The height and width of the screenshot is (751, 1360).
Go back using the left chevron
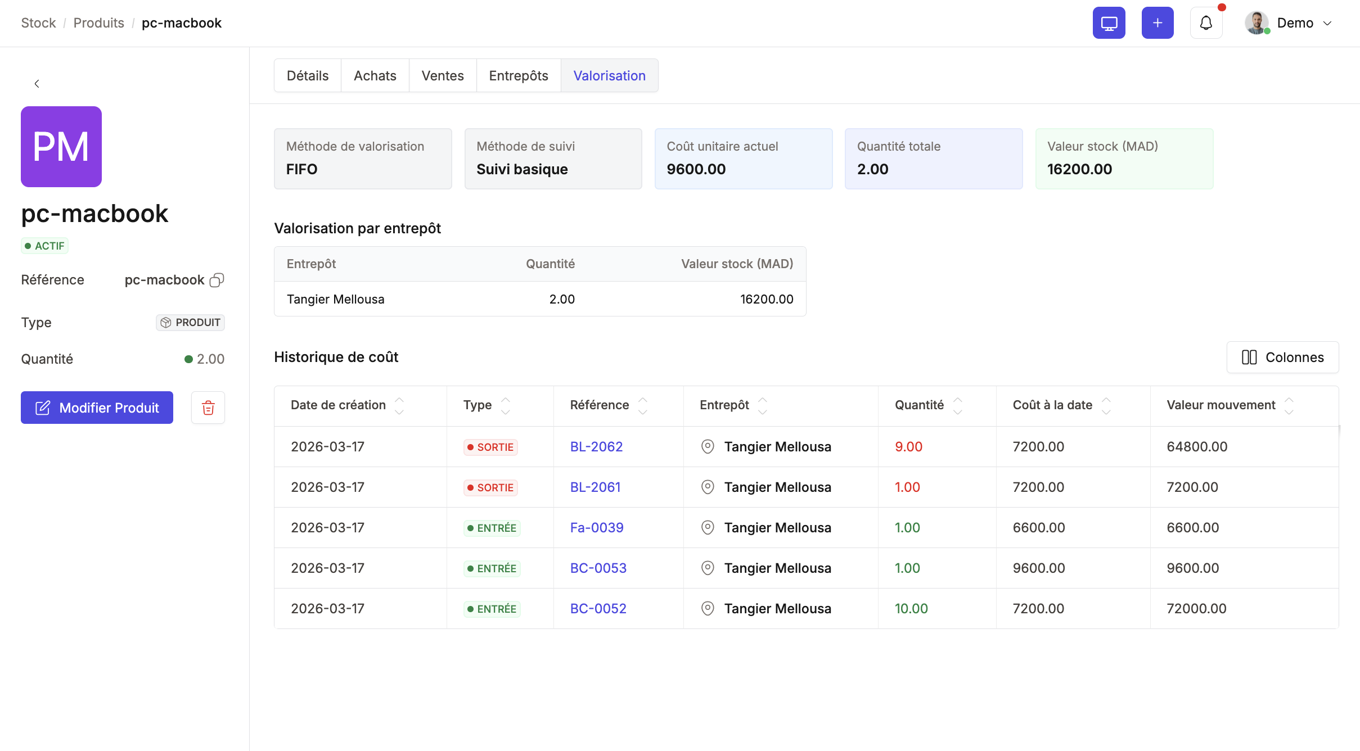[37, 84]
